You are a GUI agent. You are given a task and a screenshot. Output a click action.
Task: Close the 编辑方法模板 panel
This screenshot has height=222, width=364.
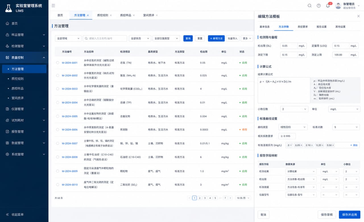tap(358, 16)
